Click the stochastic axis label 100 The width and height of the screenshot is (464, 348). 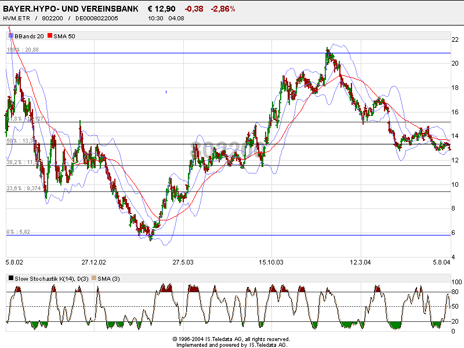click(x=456, y=282)
